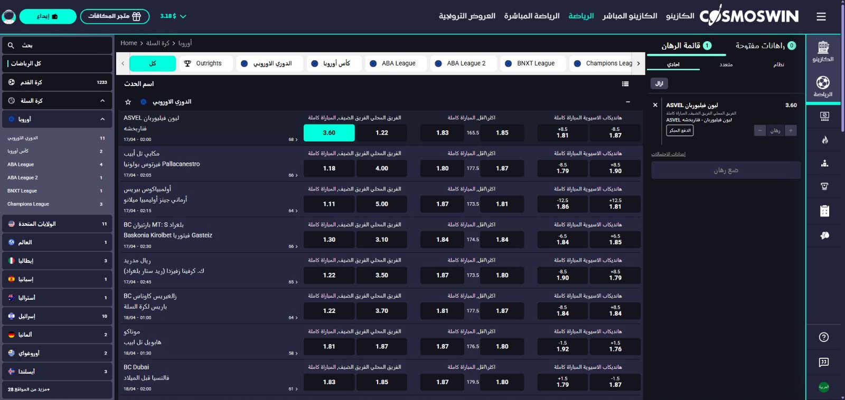Select odds 3.50 in Real Madrid row
The image size is (845, 400).
click(x=382, y=275)
